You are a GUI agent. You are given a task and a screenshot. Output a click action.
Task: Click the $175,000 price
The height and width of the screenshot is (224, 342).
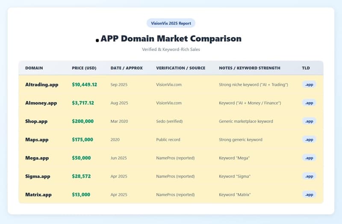[x=83, y=140]
